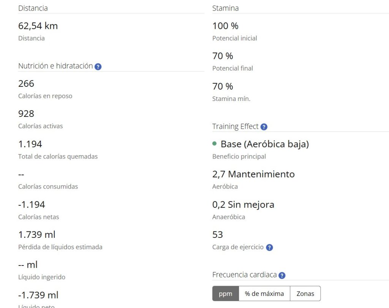Click the green dot beside Base (Aeróbica baja)

[215, 144]
